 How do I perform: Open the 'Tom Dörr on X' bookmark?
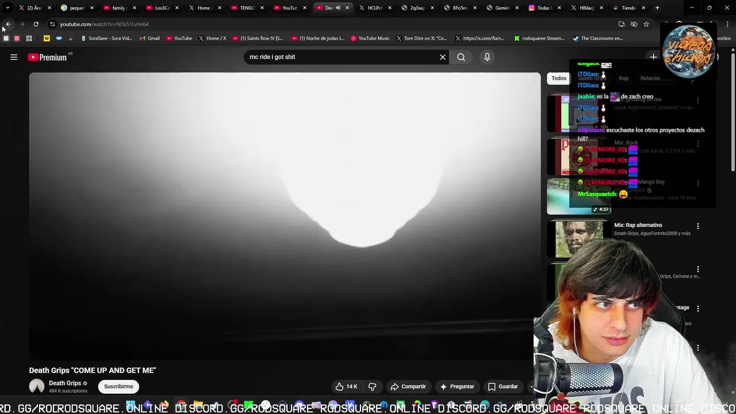421,38
